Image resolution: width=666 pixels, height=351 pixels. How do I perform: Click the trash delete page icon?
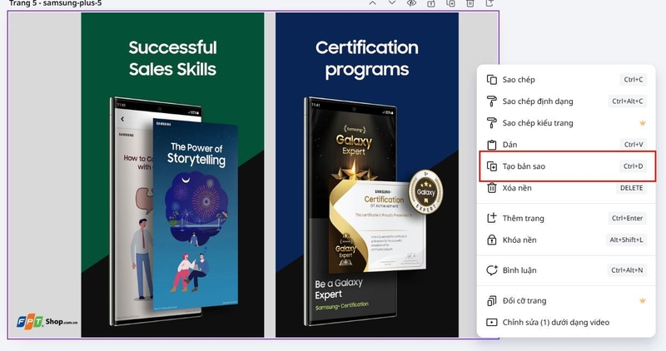click(470, 3)
